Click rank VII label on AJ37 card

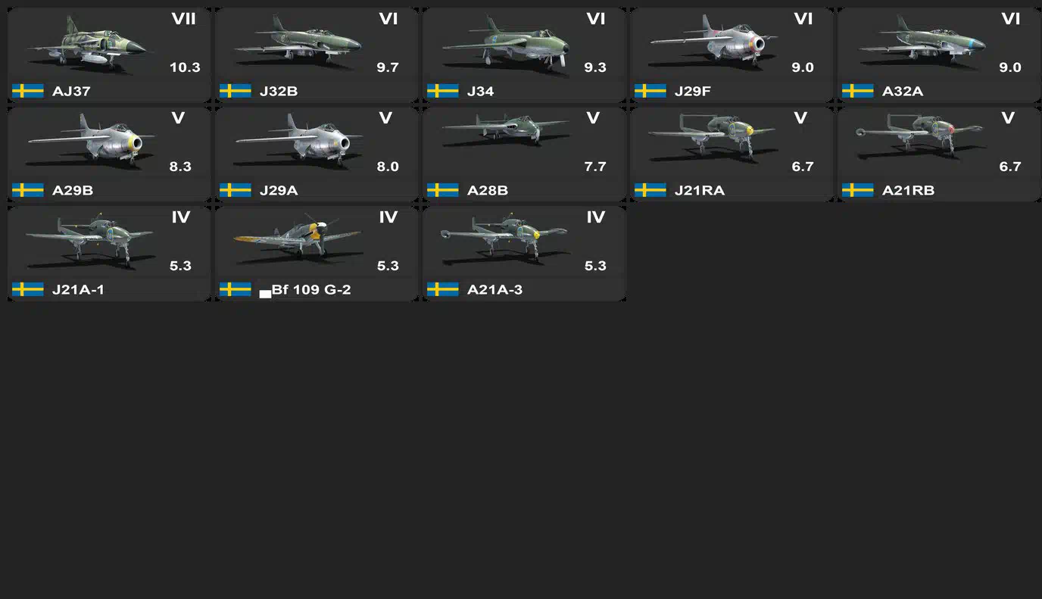point(183,19)
